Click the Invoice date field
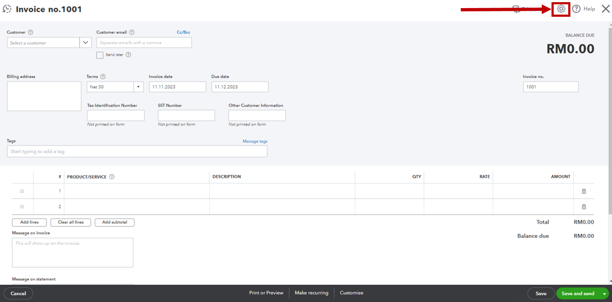Screen dimensions: 612x302 click(x=177, y=87)
